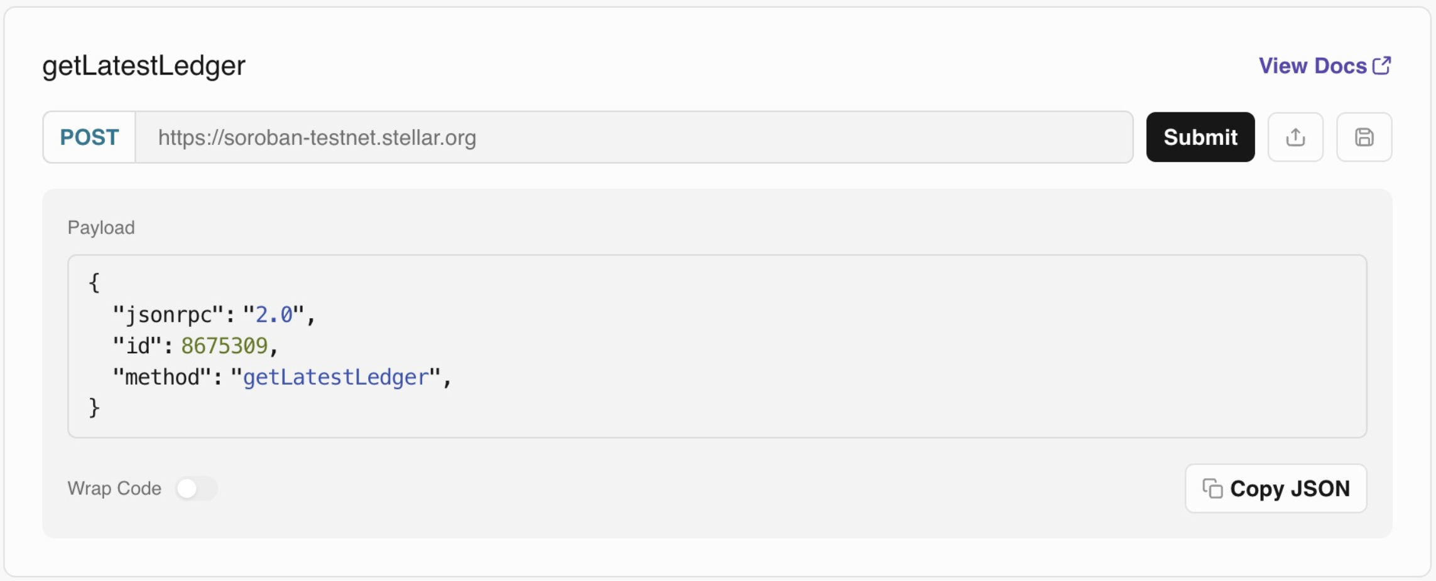The image size is (1436, 581).
Task: Click the getLatestLedger method string in payload
Action: [334, 376]
